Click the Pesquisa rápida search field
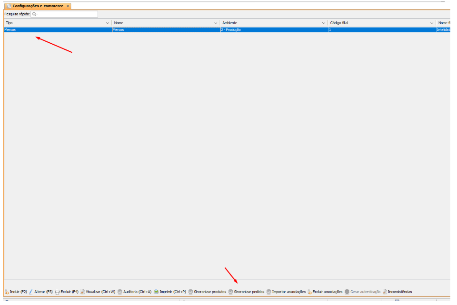The image size is (457, 305). pos(64,14)
